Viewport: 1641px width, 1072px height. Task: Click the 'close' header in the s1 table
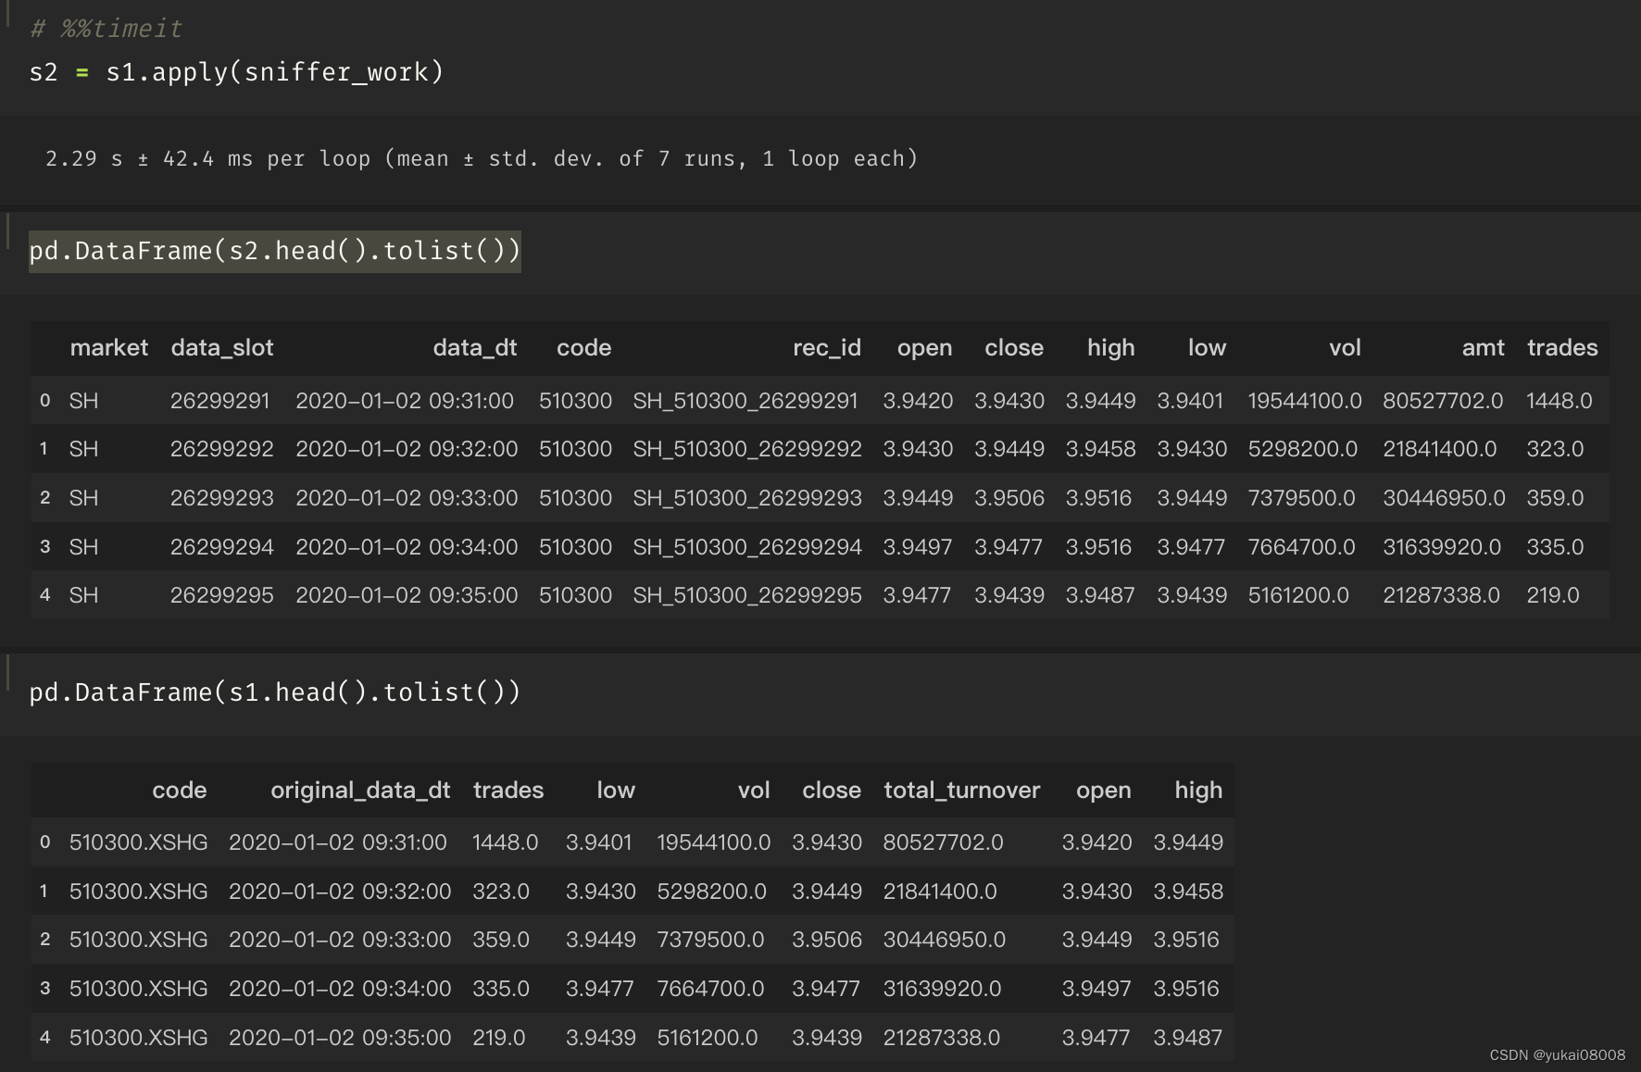click(x=832, y=791)
